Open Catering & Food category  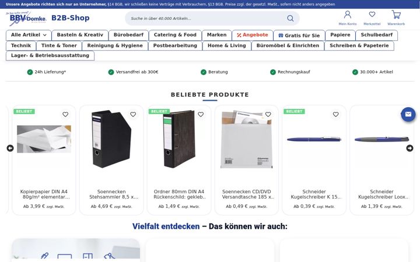tap(175, 35)
